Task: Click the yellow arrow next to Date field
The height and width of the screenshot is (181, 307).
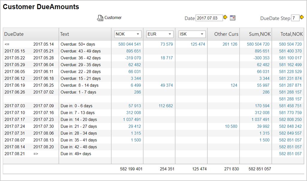Action: tap(225, 18)
